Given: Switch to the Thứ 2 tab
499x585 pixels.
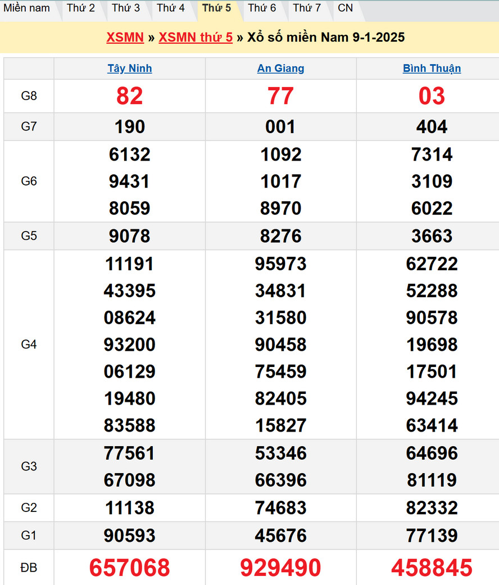Looking at the screenshot, I should [81, 8].
